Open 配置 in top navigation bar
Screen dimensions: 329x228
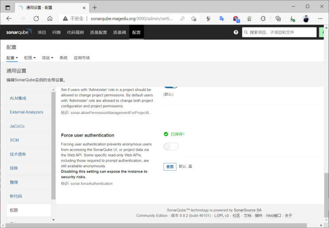pyautogui.click(x=137, y=32)
